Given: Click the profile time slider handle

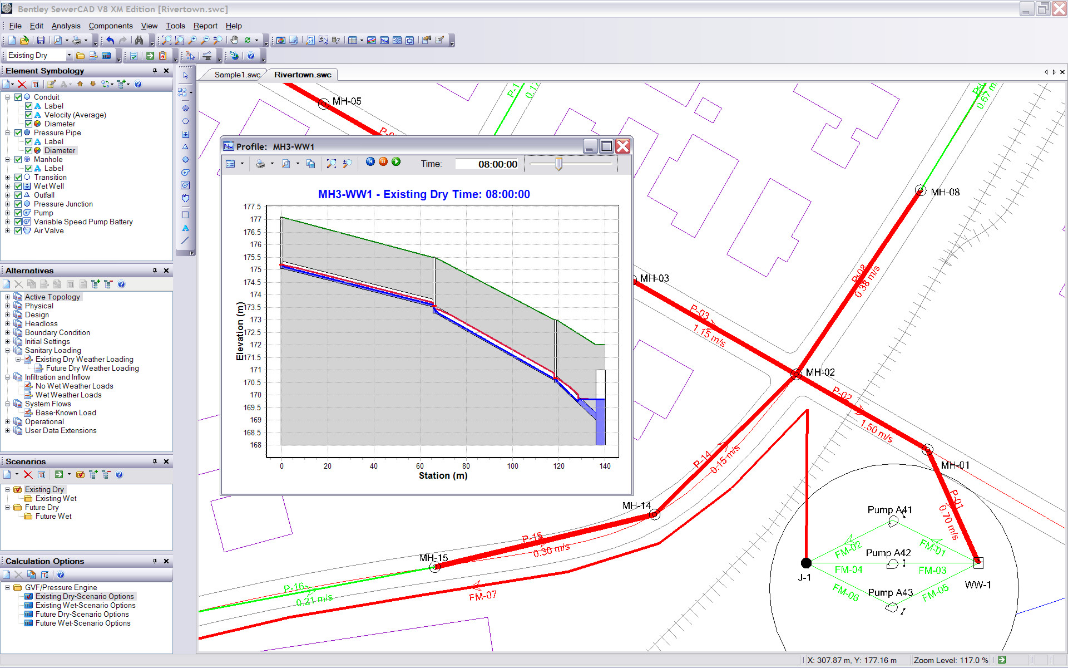Looking at the screenshot, I should [x=559, y=164].
